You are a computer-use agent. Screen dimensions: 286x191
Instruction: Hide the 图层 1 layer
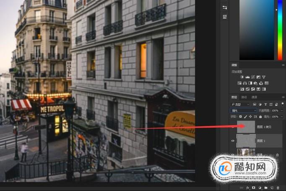[233, 141]
